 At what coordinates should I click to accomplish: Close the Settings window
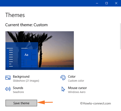[x=116, y=3]
